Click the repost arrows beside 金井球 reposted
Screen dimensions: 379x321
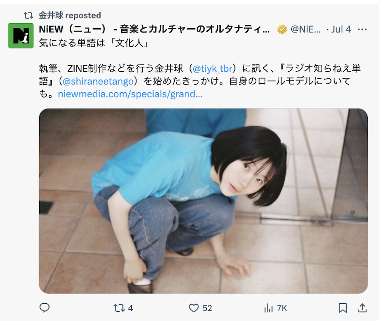tap(29, 16)
